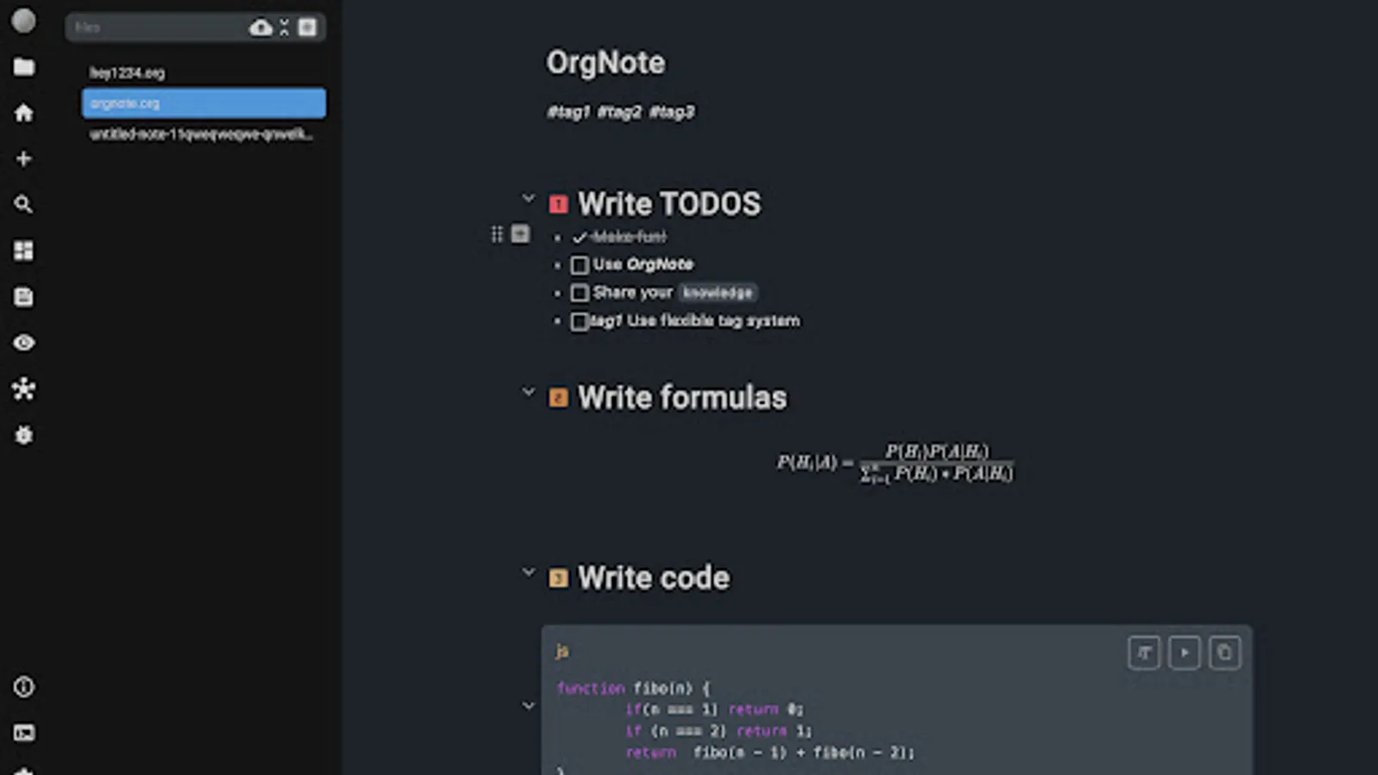This screenshot has width=1378, height=775.
Task: Check the Share your knowledge checkbox
Action: [x=579, y=293]
